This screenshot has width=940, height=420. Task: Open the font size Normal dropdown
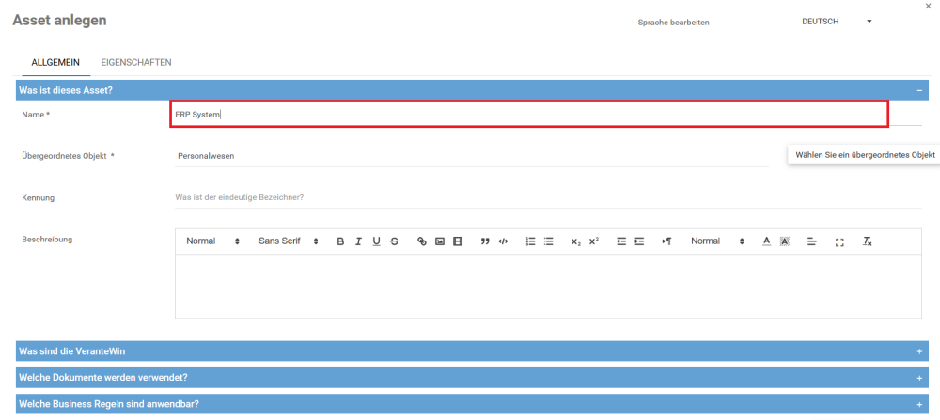[x=717, y=241]
